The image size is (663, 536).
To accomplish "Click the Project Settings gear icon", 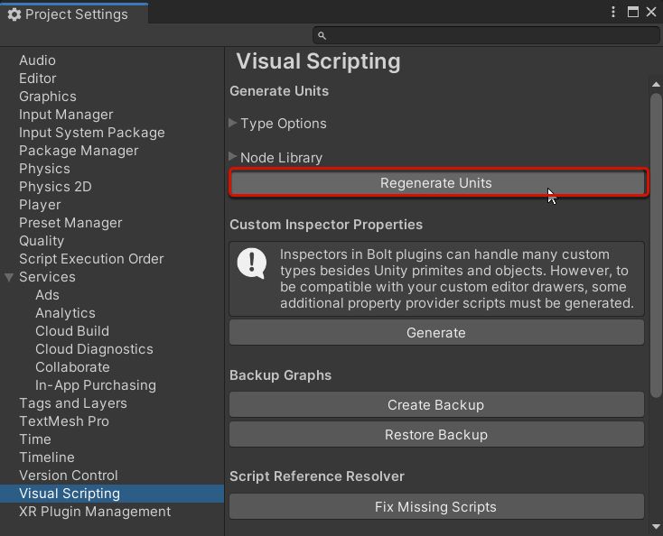I will click(14, 14).
